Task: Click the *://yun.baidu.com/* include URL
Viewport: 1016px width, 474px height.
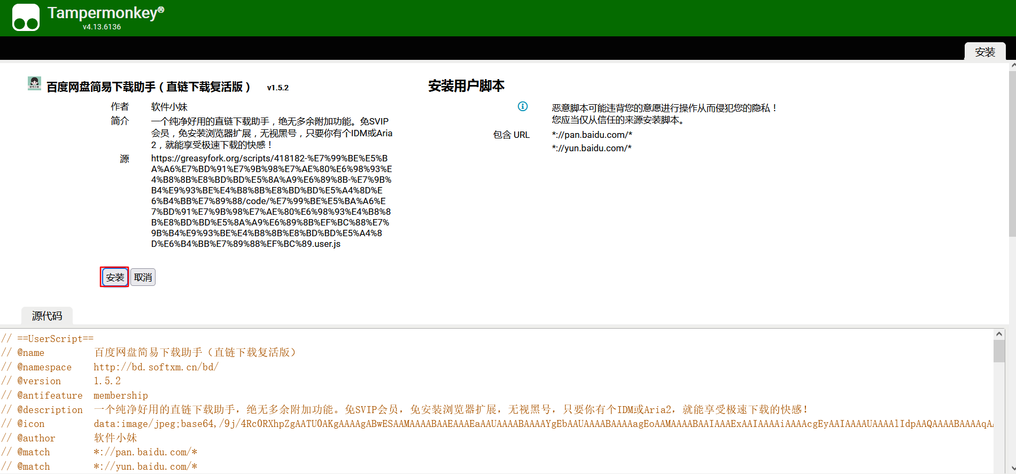Action: pyautogui.click(x=592, y=148)
